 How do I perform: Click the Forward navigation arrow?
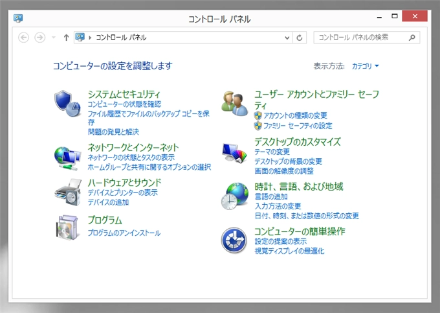pyautogui.click(x=40, y=38)
